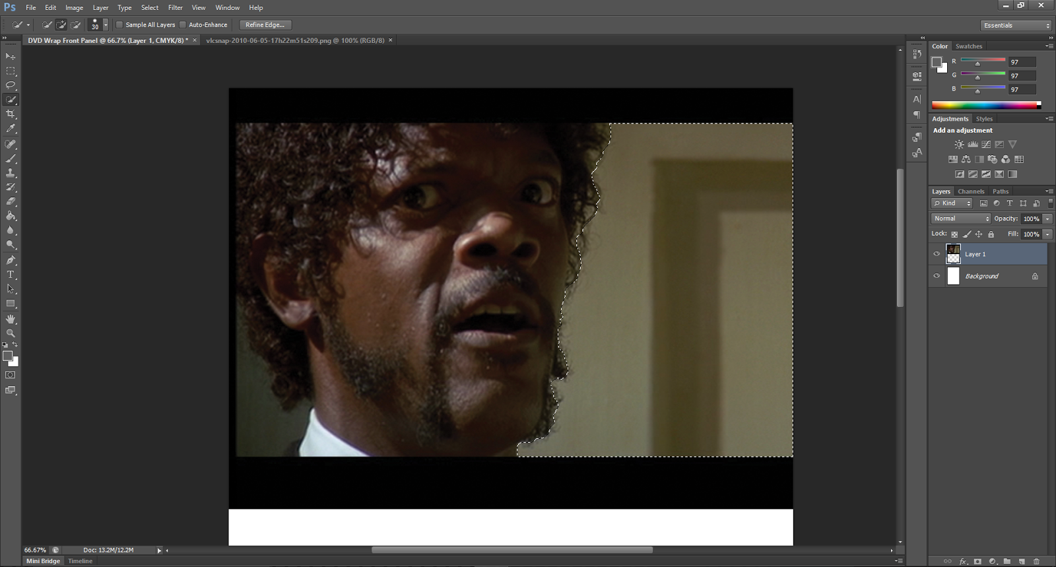Screen dimensions: 1056x567
Task: Click the Add to Selection mode icon
Action: 61,24
